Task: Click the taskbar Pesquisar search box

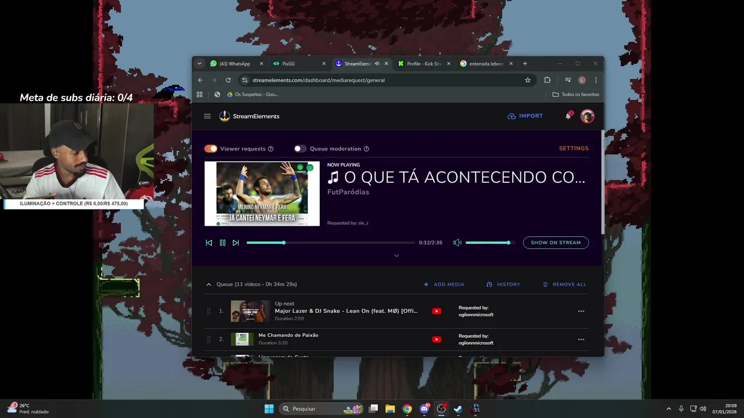Action: pyautogui.click(x=321, y=409)
